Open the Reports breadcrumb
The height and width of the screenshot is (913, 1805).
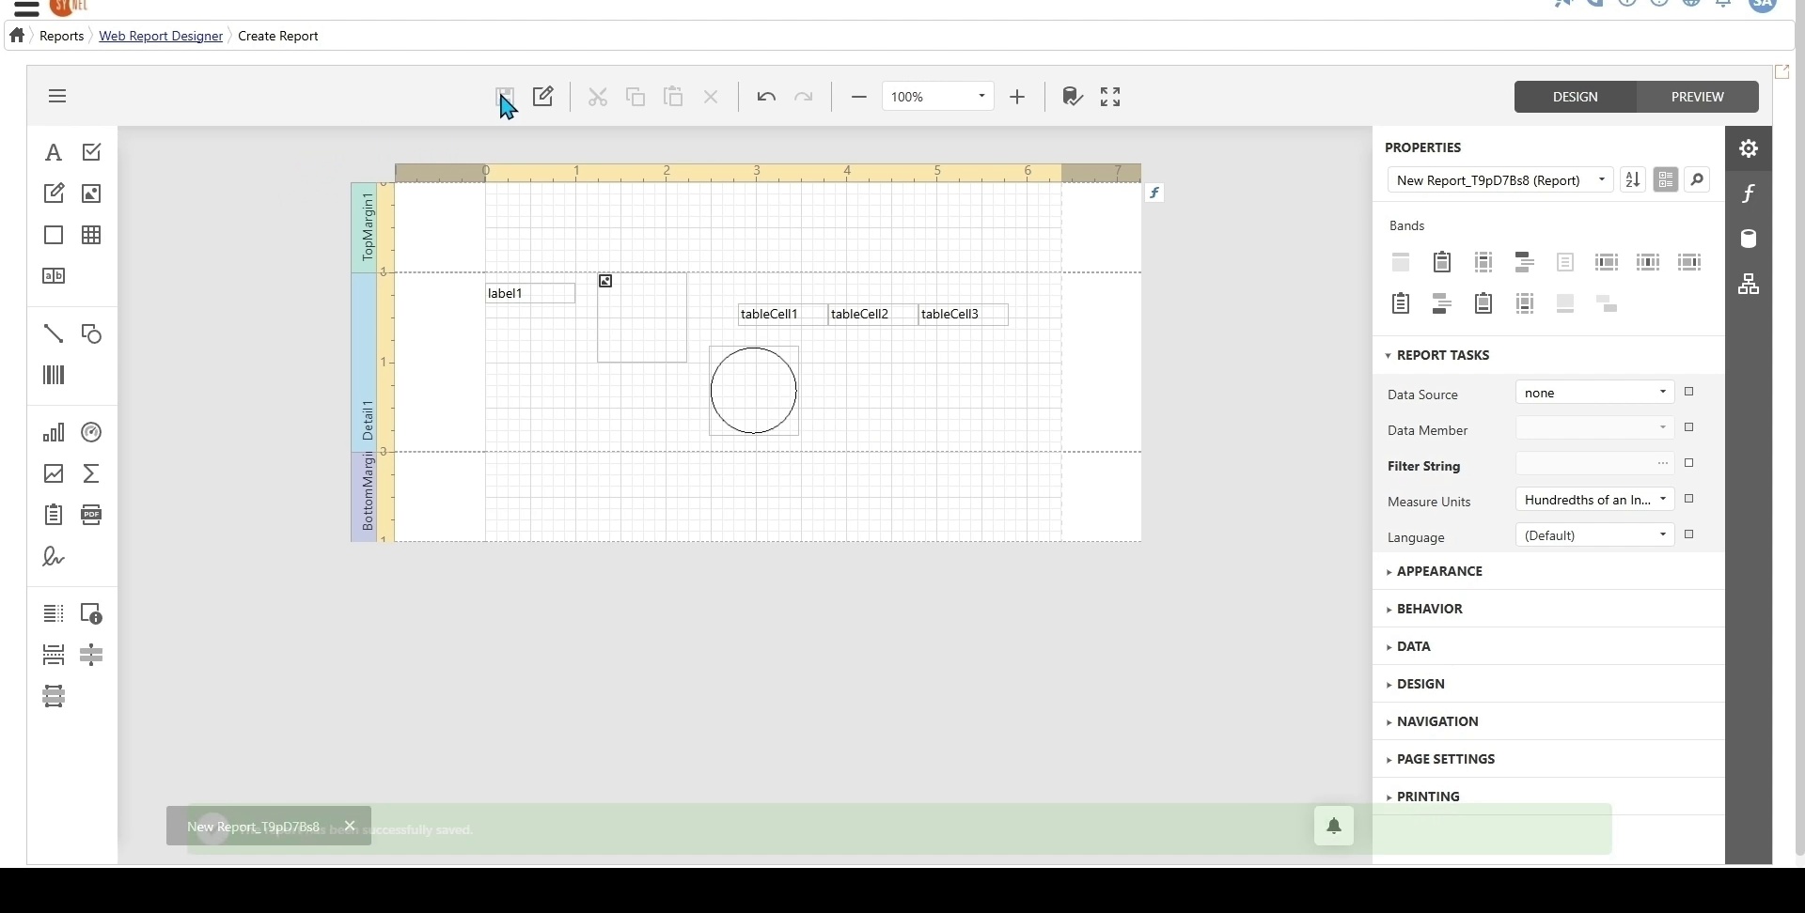point(62,36)
